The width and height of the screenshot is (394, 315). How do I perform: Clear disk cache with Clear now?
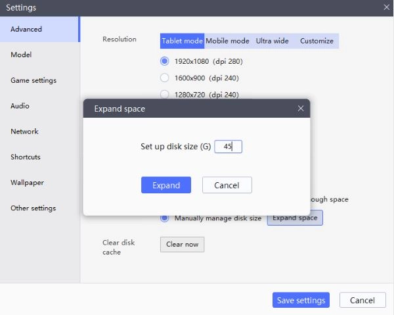click(182, 245)
